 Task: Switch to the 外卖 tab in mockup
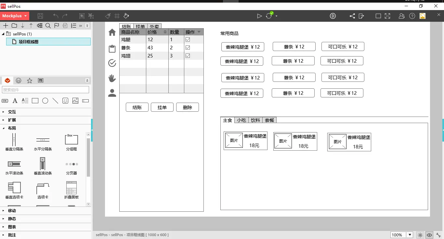click(x=154, y=26)
